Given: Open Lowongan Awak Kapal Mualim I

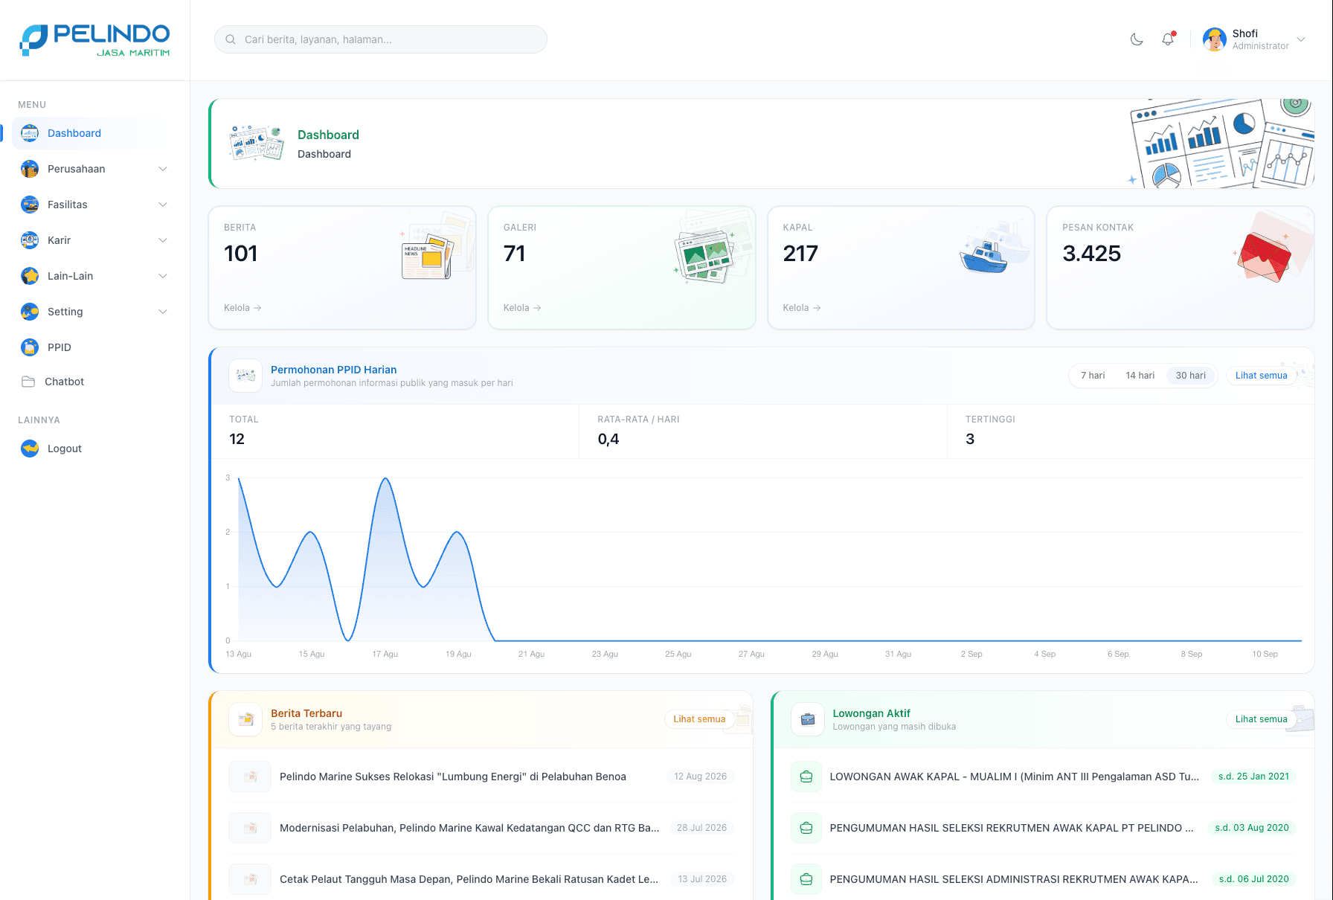Looking at the screenshot, I should [x=1044, y=777].
